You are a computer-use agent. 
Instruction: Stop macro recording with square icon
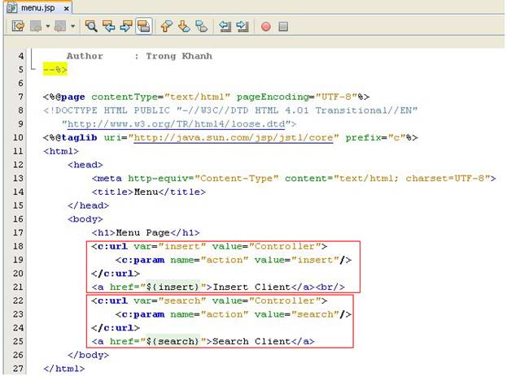tap(283, 27)
